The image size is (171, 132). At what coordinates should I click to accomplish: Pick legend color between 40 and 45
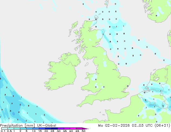click(x=73, y=128)
